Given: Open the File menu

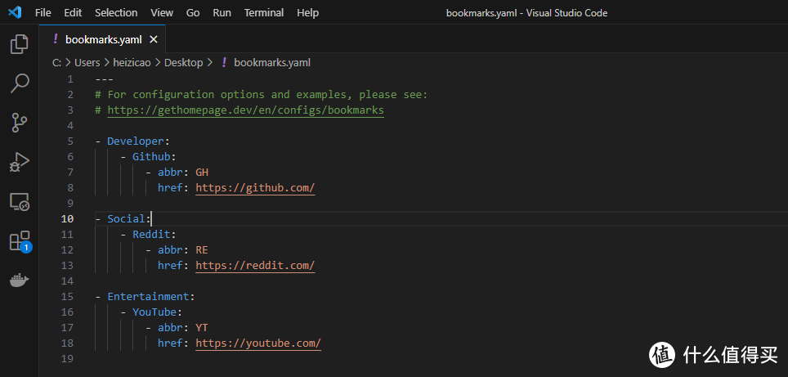Looking at the screenshot, I should click(43, 13).
